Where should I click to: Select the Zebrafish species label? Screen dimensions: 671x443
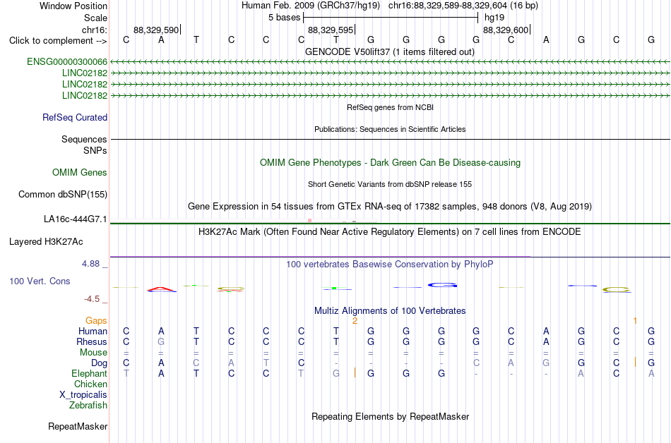point(88,405)
